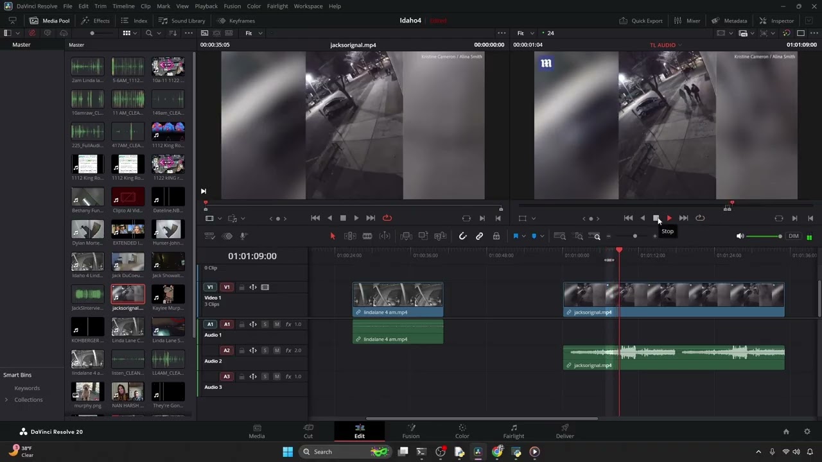Select the Blade edit mode tool
This screenshot has width=822, height=462.
367,236
